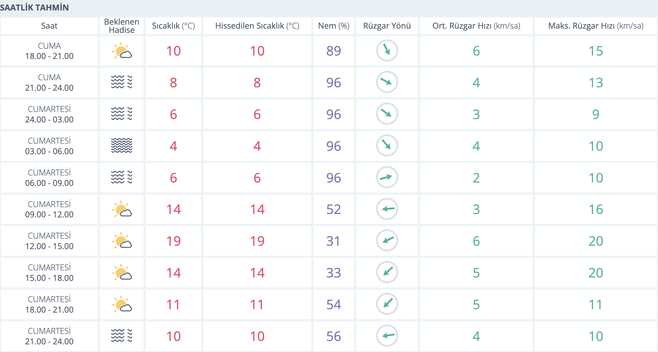Select the CUMA 21.00 - 24.00 time cell
Viewport: 658px width, 352px height.
click(x=49, y=82)
